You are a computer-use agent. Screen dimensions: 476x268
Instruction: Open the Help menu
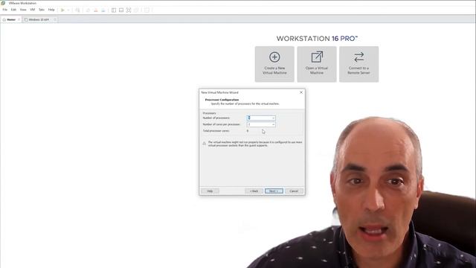point(51,10)
